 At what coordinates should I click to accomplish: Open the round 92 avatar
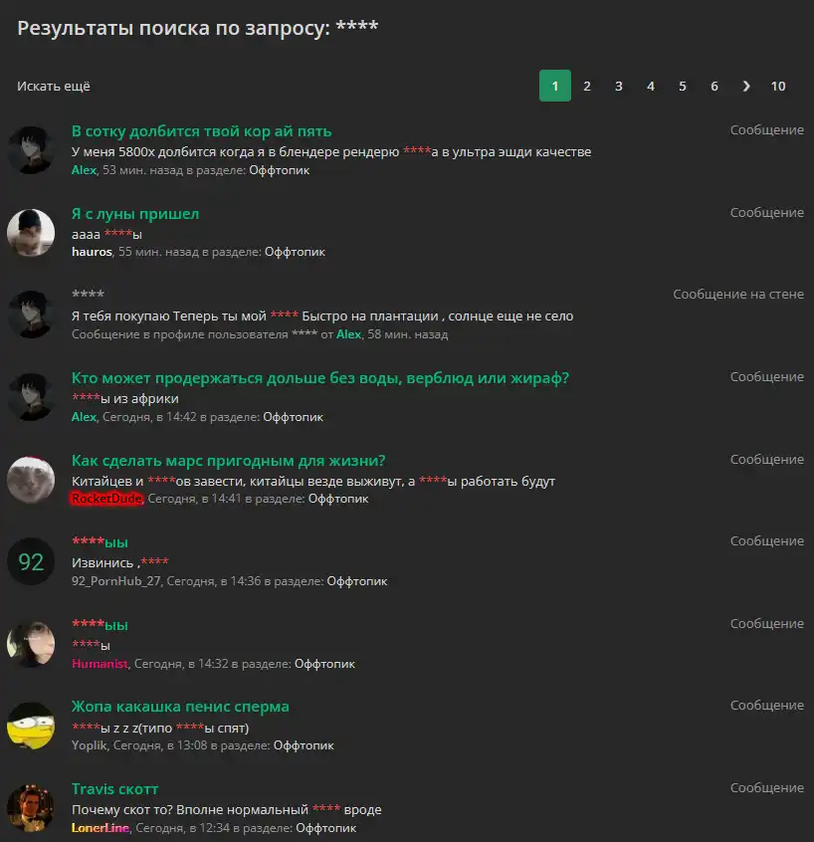[x=31, y=561]
